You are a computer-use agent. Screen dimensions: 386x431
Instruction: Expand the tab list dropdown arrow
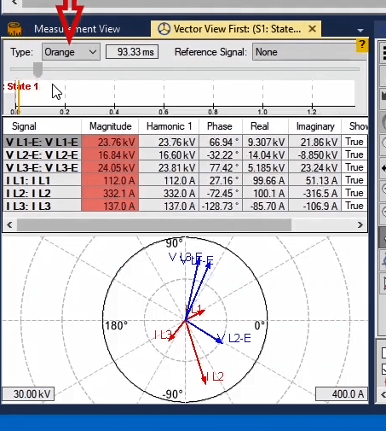(360, 30)
